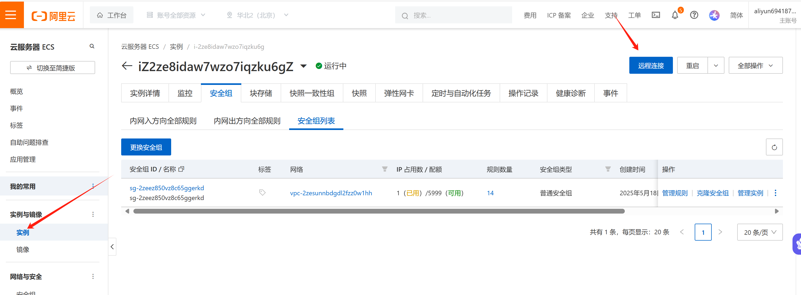This screenshot has width=801, height=295.
Task: Open the hamburger navigation menu
Action: click(11, 15)
